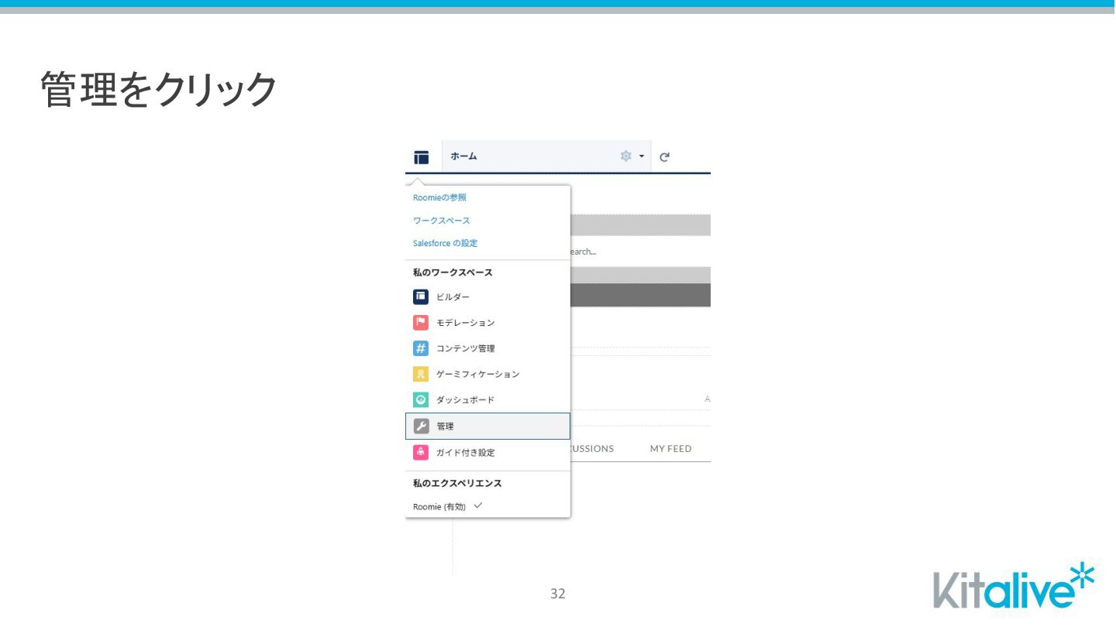Viewport: 1116px width, 627px height.
Task: Click the 私のワークスペース heading
Action: coord(453,272)
